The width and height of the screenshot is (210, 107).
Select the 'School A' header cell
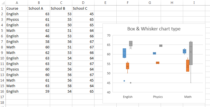point(39,8)
